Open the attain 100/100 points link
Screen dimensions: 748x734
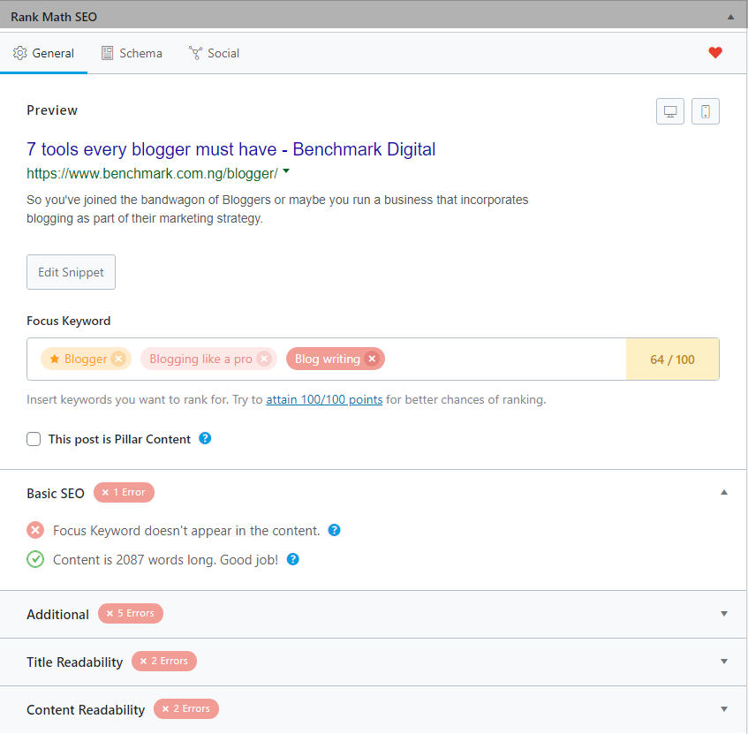coord(324,400)
